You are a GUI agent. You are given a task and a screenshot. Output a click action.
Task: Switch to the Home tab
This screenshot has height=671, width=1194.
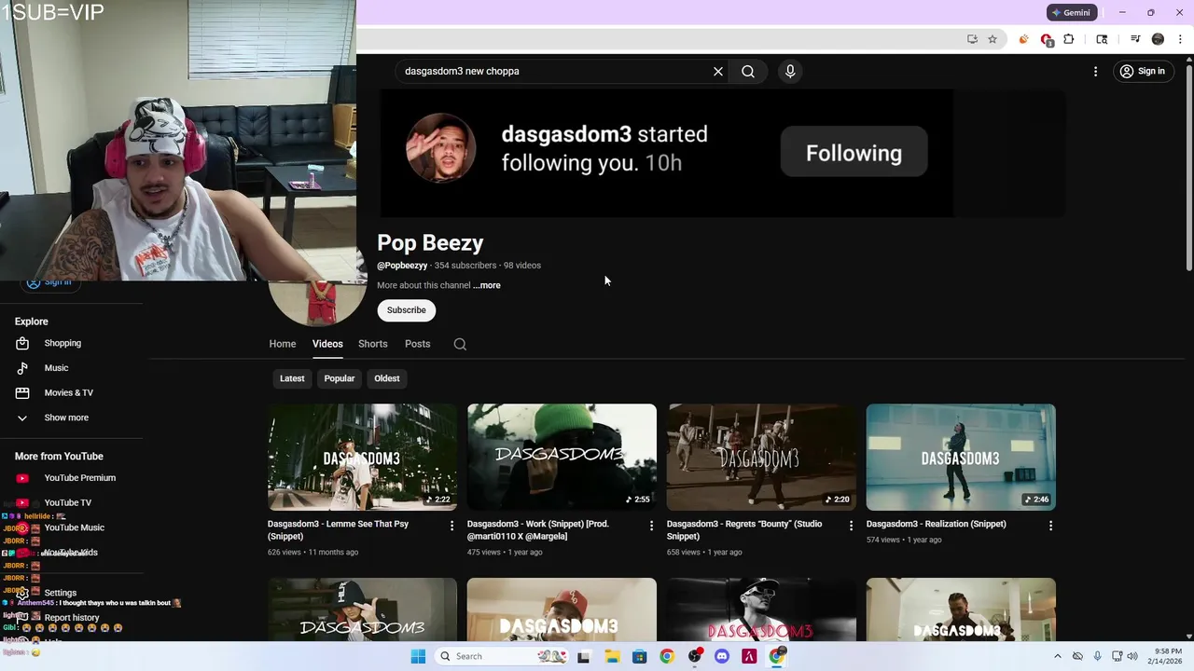[283, 344]
